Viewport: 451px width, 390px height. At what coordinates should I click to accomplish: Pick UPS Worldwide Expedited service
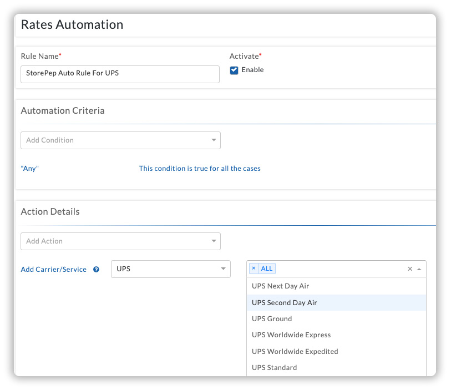coord(336,352)
